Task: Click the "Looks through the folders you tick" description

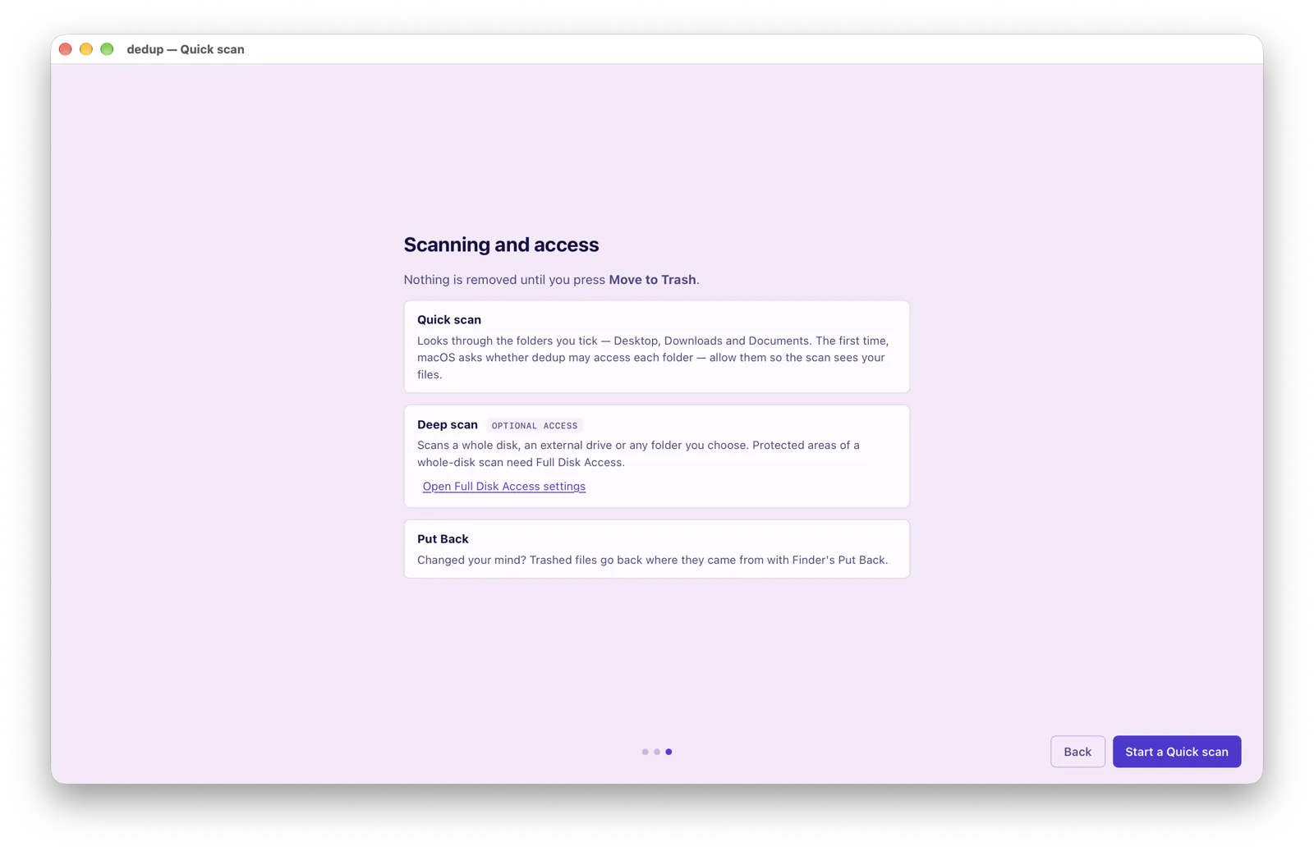Action: point(653,357)
